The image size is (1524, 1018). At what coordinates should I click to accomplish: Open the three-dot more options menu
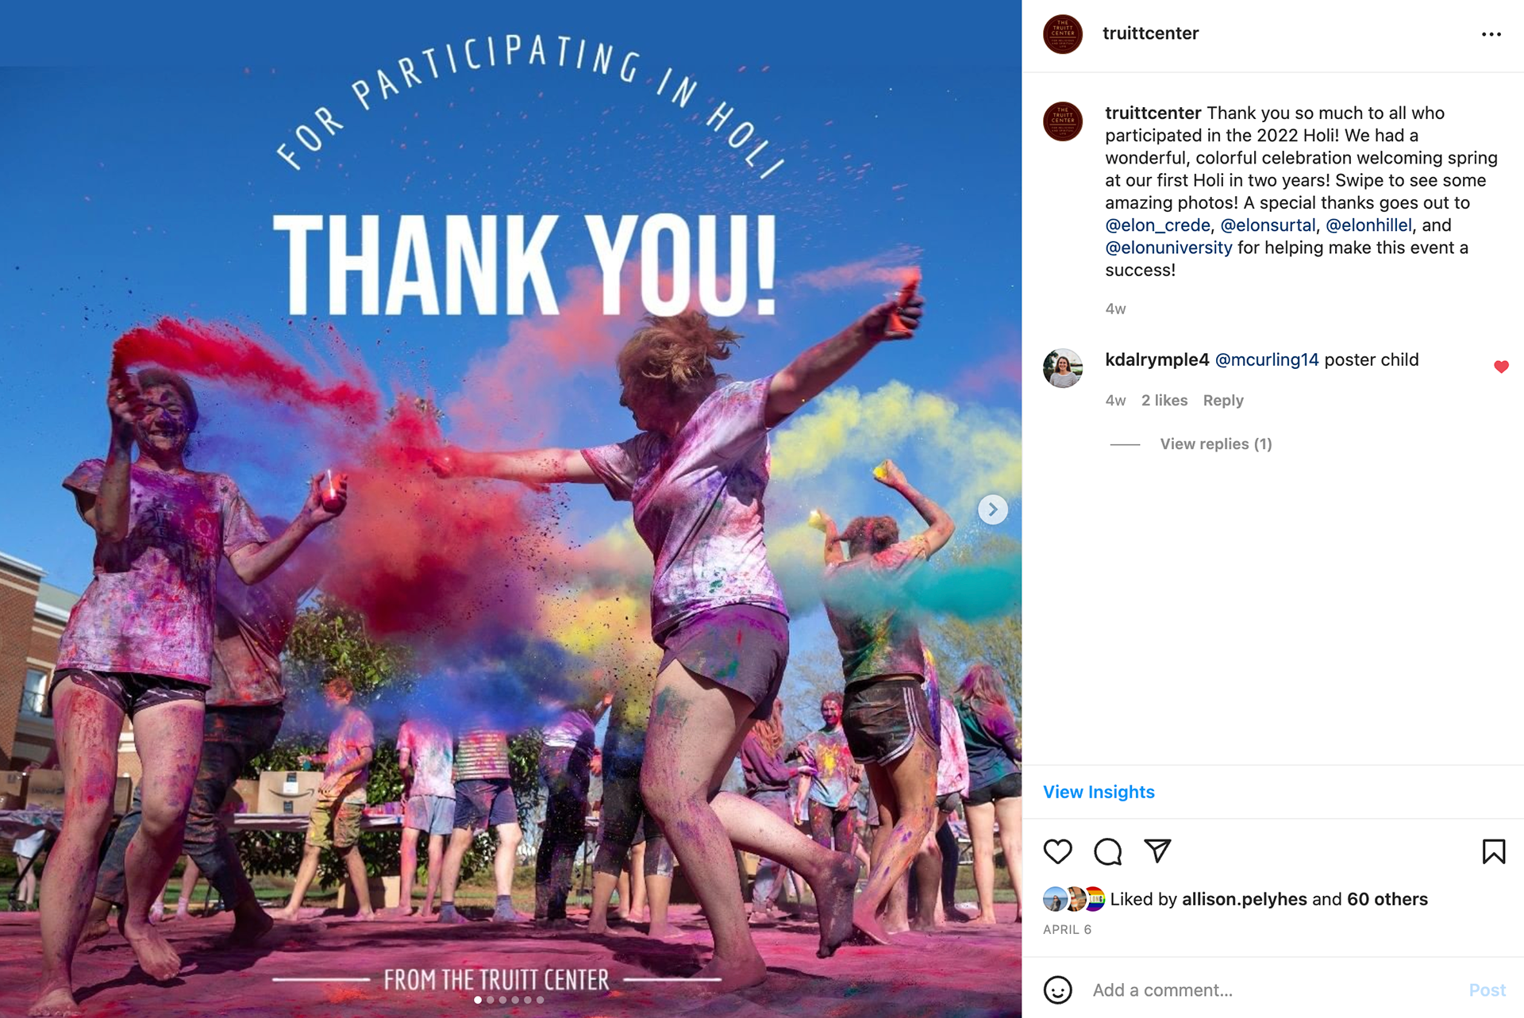click(1491, 34)
